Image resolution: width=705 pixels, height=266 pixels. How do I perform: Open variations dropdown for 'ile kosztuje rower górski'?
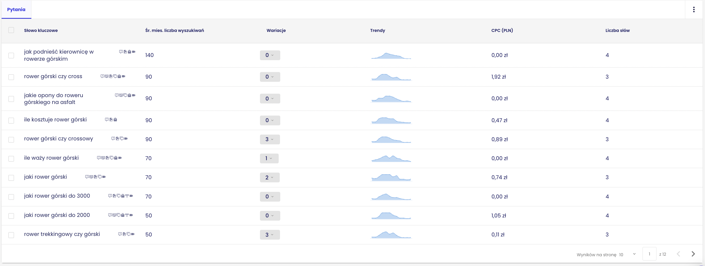click(x=270, y=121)
